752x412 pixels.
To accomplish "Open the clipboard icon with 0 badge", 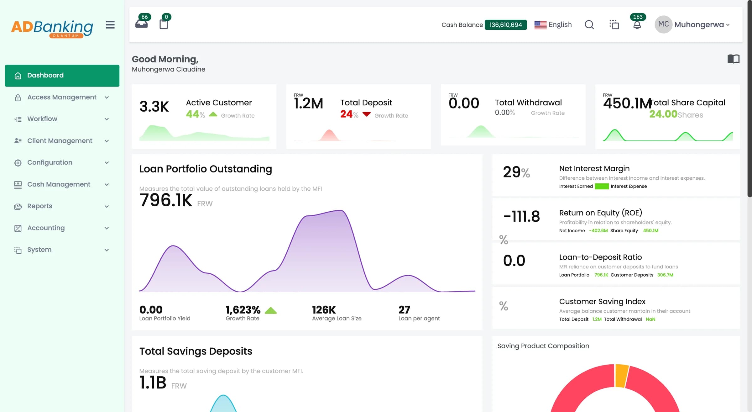I will click(x=164, y=24).
